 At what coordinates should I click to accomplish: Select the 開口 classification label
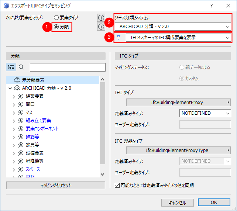click(30, 104)
